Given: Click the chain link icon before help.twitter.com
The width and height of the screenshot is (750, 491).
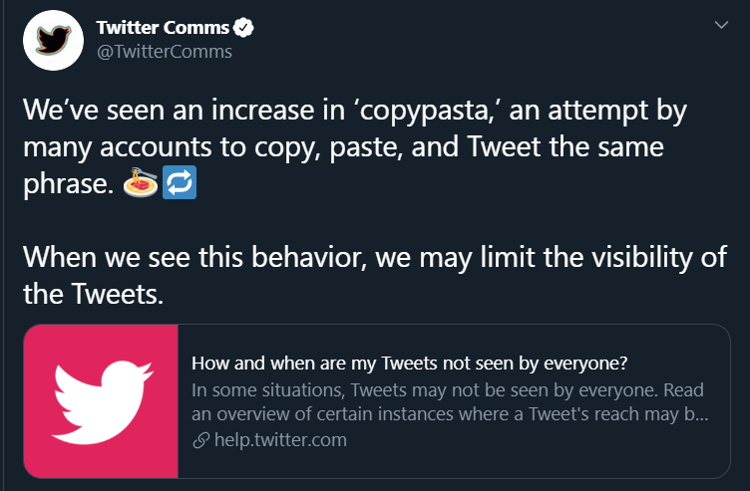Looking at the screenshot, I should (201, 440).
